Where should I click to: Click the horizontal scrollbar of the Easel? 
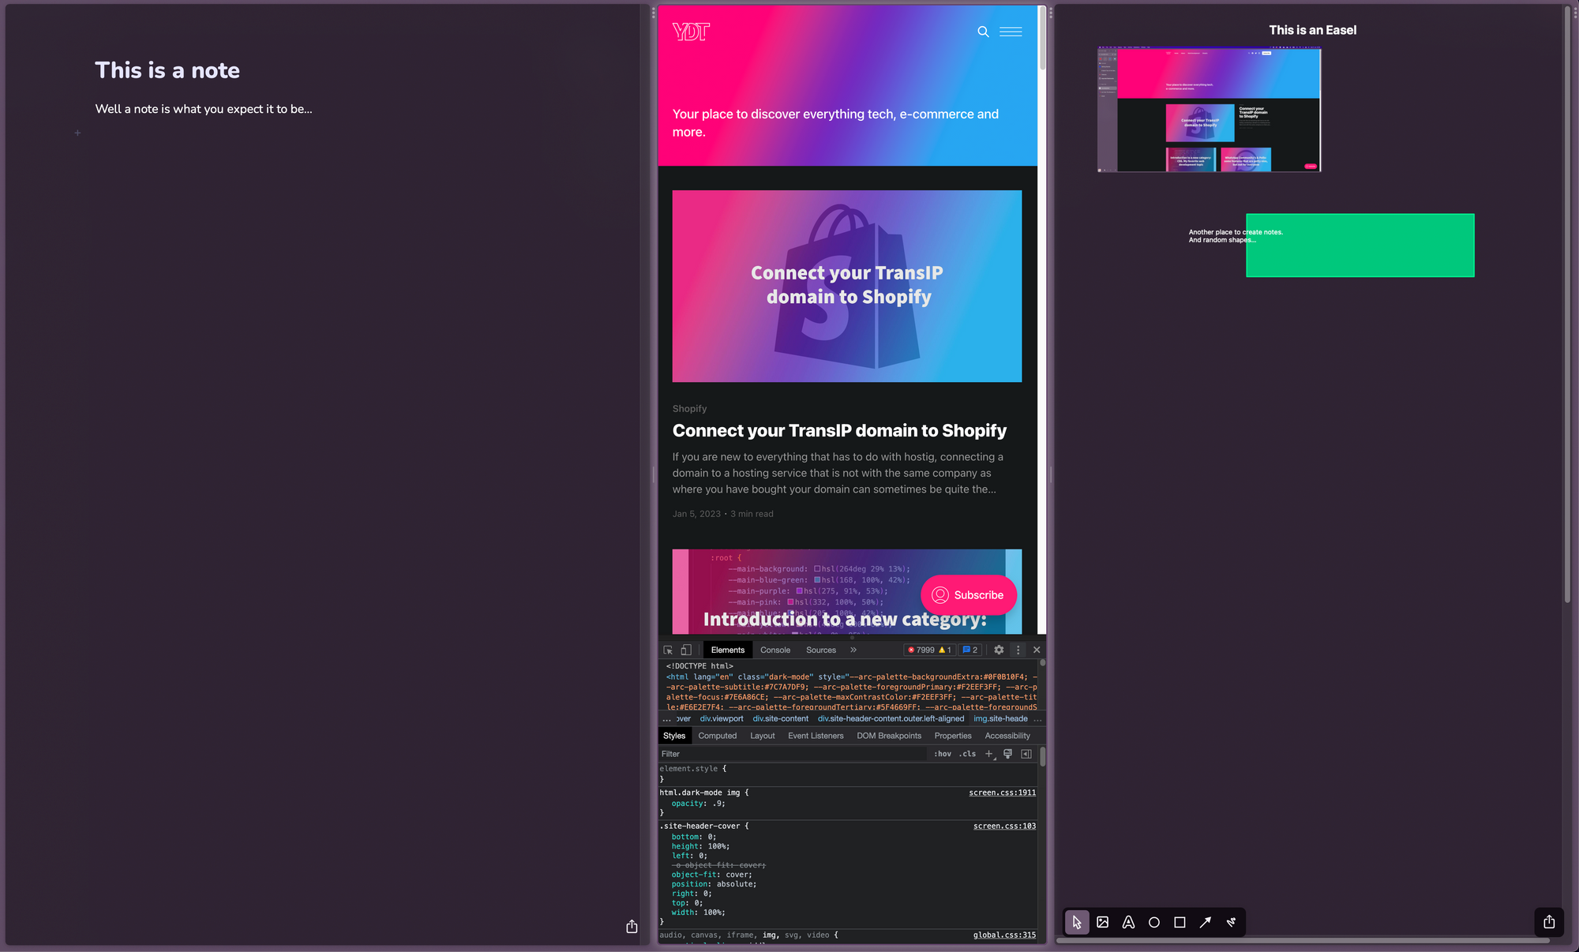1303,940
